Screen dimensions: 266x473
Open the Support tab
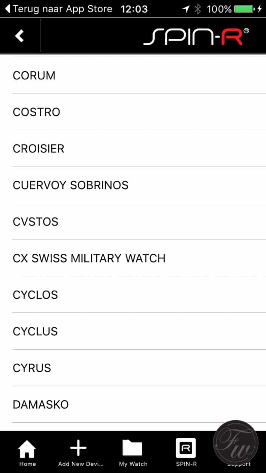[238, 452]
